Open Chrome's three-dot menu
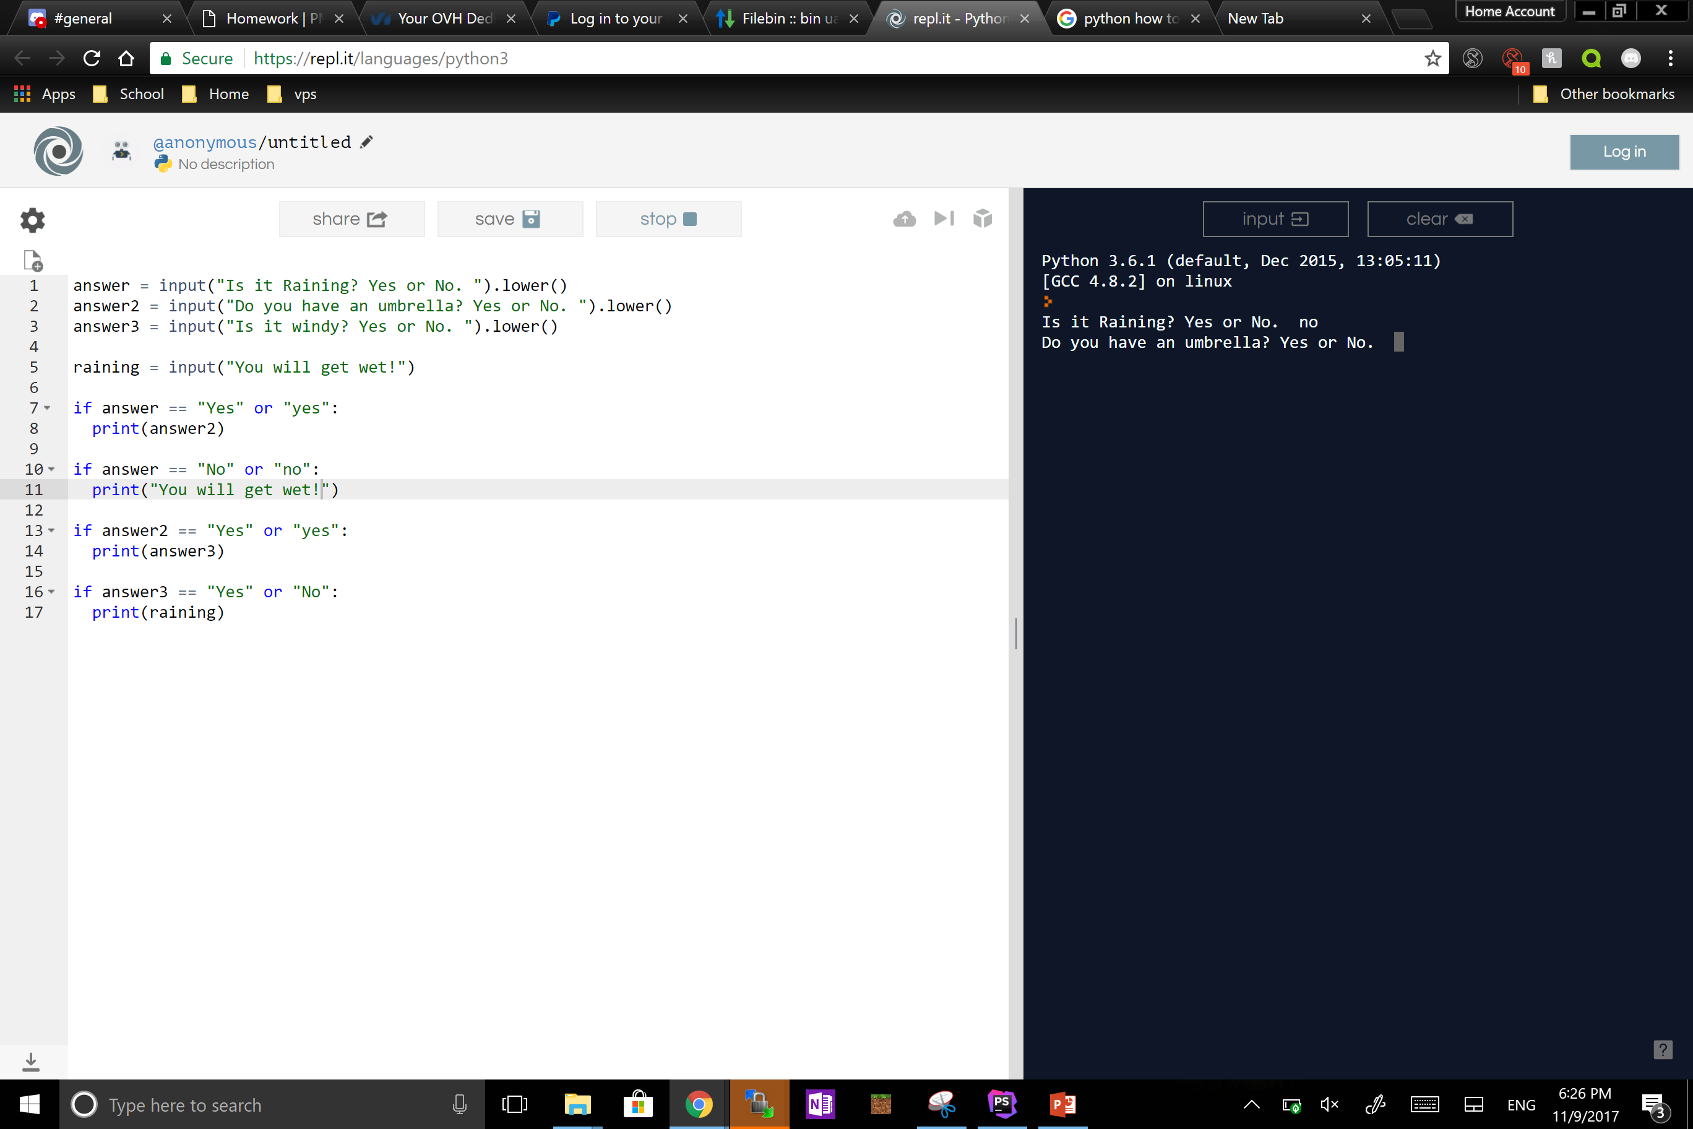The image size is (1693, 1129). click(1670, 58)
